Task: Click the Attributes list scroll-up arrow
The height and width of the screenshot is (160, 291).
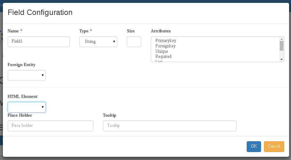Action: [x=281, y=38]
